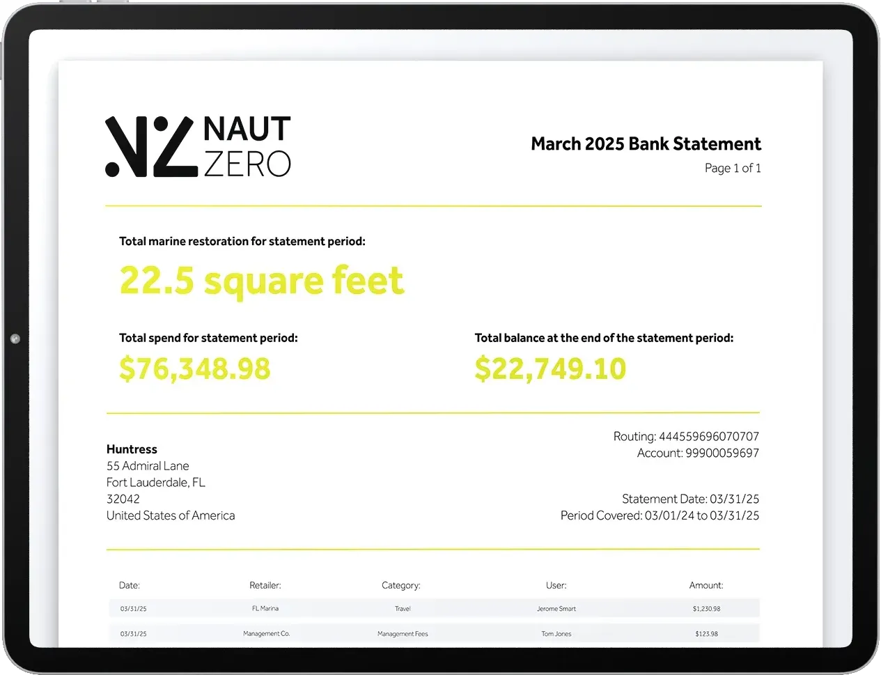The image size is (881, 675).
Task: Click the $76,348.98 total spend figure
Action: click(194, 369)
